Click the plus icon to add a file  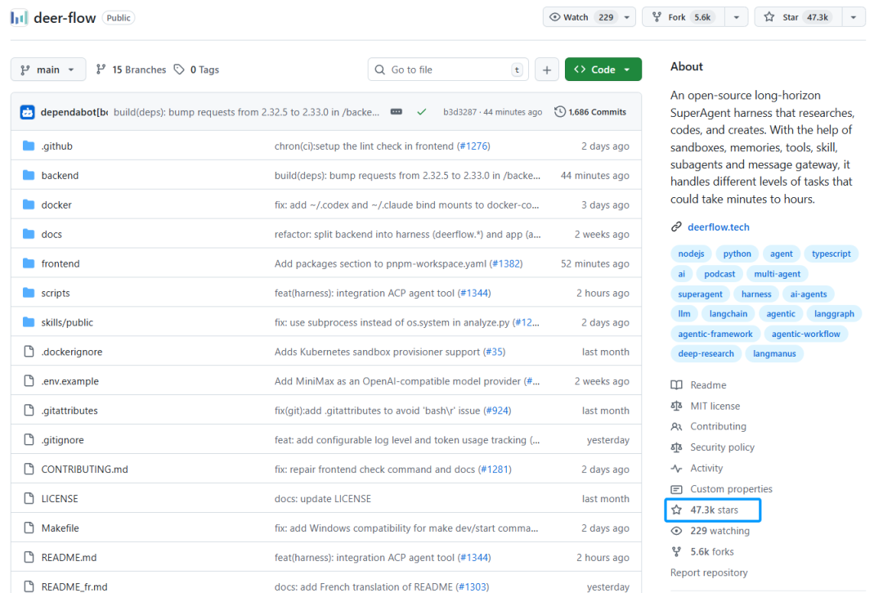click(546, 70)
